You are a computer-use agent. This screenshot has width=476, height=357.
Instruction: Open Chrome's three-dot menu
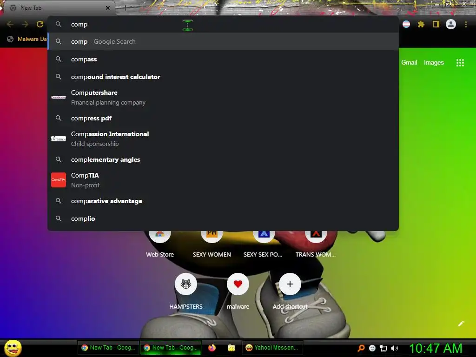(466, 24)
